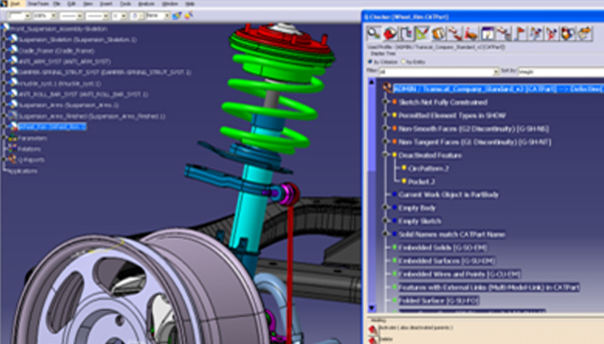This screenshot has width=604, height=344.
Task: Open the Filter dropdown set to all
Action: tap(439, 72)
